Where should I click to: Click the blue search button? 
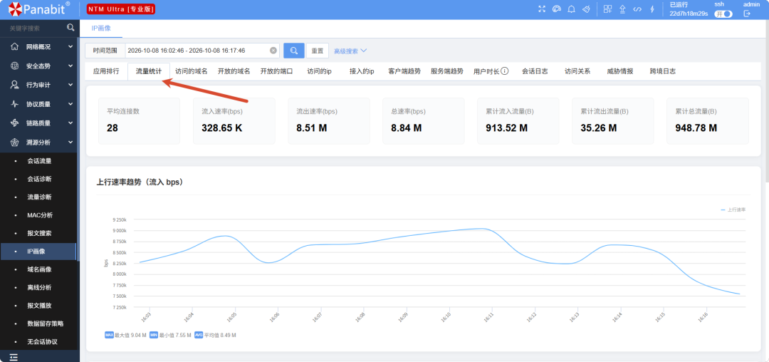click(294, 51)
